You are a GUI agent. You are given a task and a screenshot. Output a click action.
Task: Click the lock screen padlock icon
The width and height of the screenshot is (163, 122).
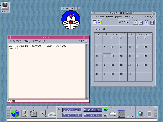click(59, 109)
